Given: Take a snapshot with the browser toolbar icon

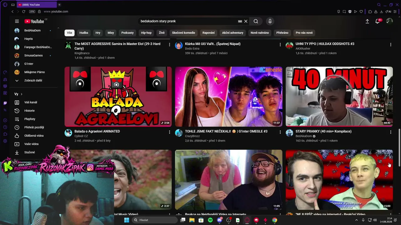Looking at the screenshot, I should (x=344, y=12).
